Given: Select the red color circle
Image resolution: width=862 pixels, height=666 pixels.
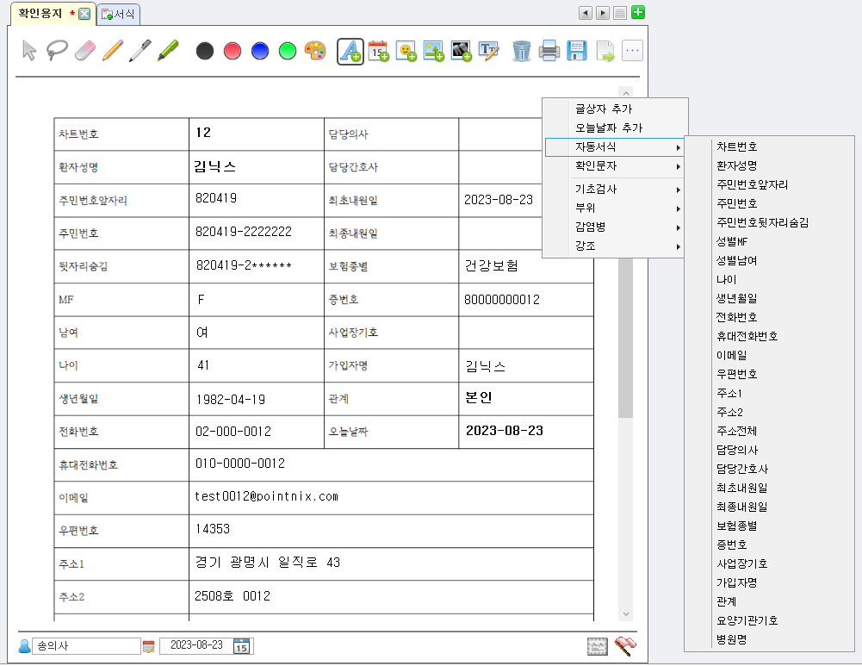Looking at the screenshot, I should [232, 51].
